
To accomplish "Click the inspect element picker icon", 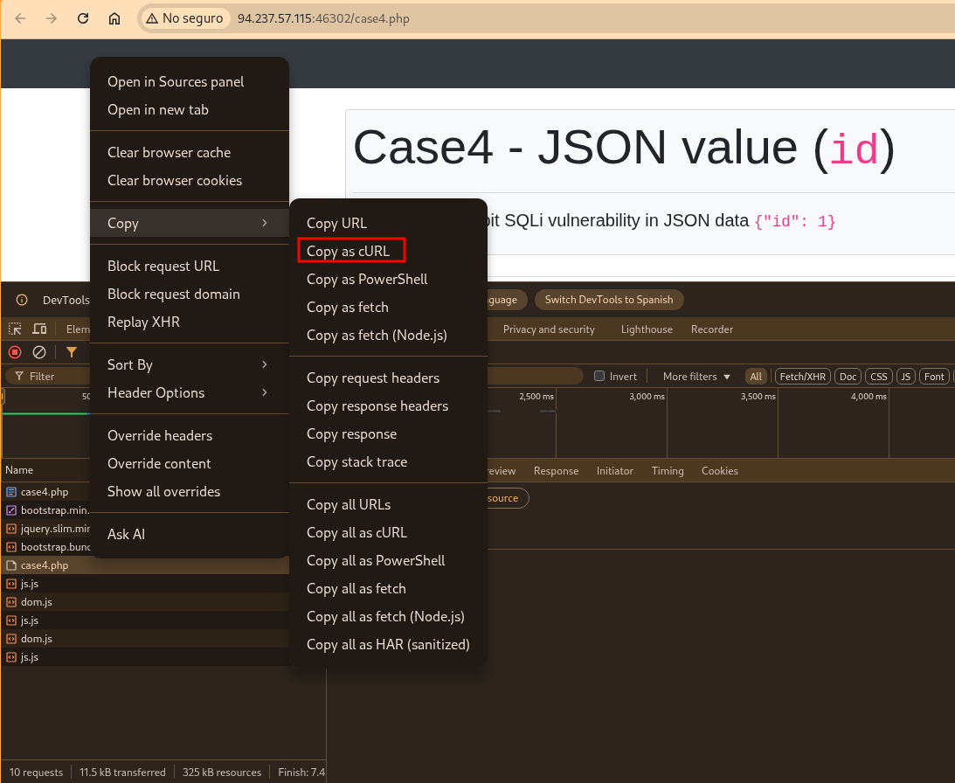I will pos(15,329).
